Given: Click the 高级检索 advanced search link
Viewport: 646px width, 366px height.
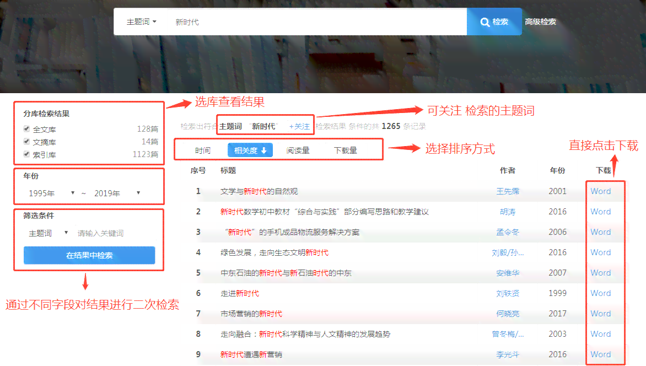Looking at the screenshot, I should tap(540, 22).
